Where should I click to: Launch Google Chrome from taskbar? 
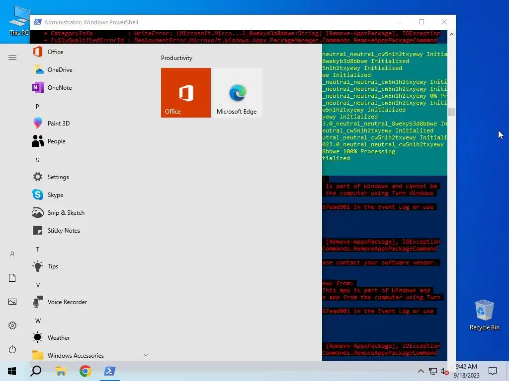tap(85, 371)
